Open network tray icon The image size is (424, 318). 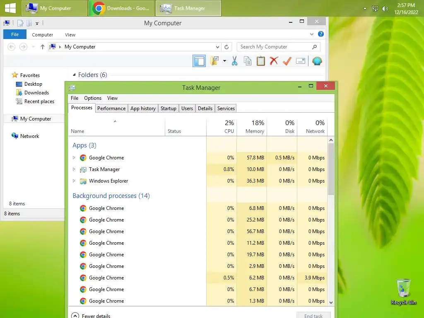375,9
